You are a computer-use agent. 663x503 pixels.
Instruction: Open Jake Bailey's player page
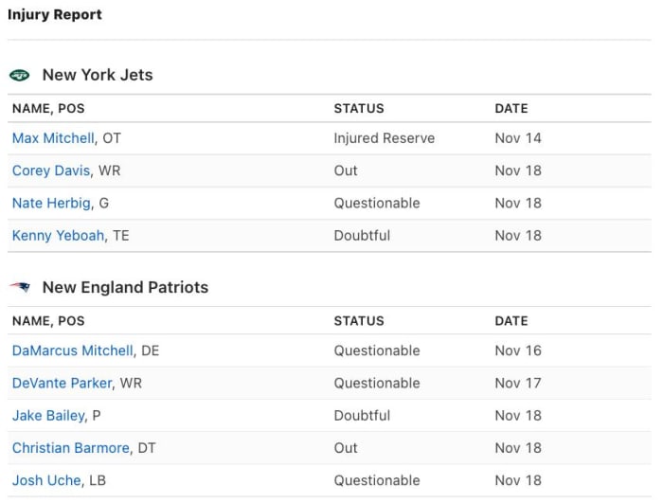click(x=49, y=415)
